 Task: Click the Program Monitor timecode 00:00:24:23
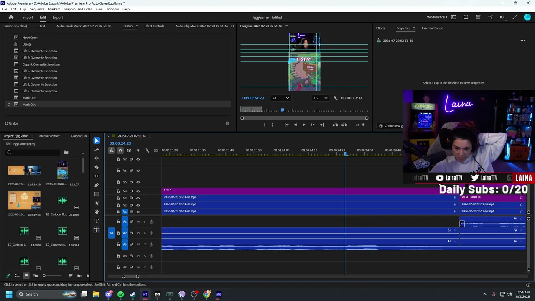(253, 98)
